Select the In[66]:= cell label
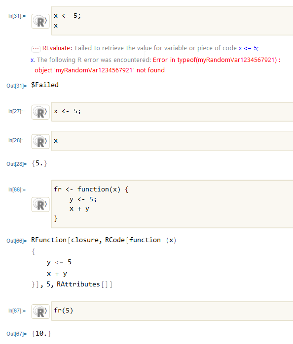Image resolution: width=293 pixels, height=344 pixels. 17,189
